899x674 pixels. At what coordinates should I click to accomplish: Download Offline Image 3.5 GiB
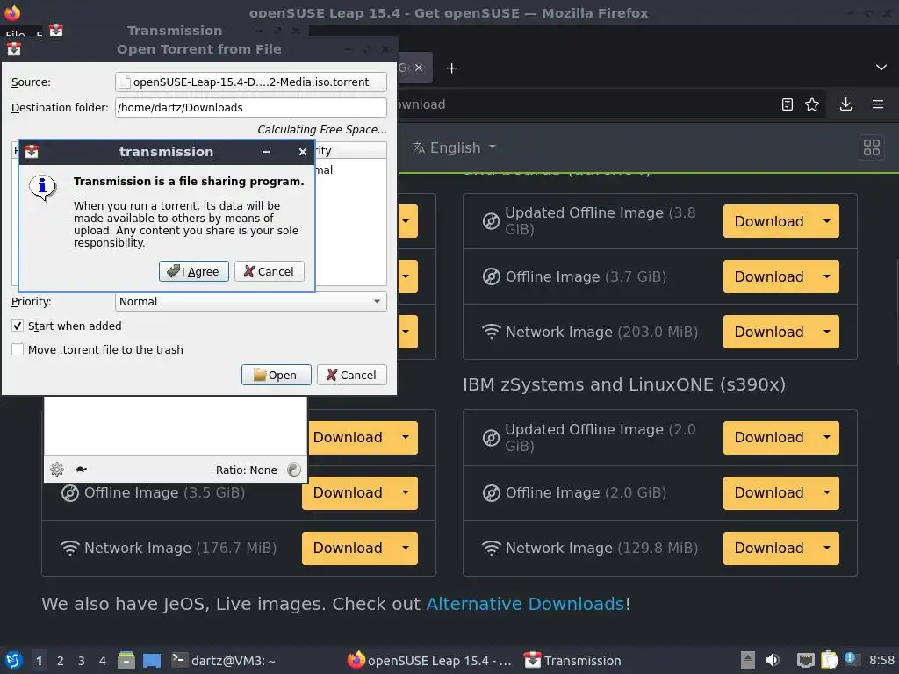tap(348, 492)
